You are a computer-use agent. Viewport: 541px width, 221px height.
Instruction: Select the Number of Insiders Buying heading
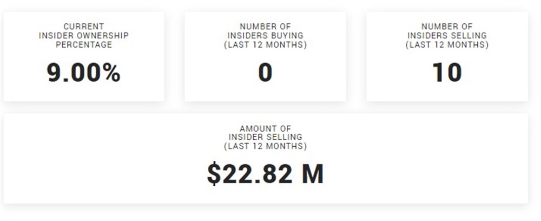[265, 36]
